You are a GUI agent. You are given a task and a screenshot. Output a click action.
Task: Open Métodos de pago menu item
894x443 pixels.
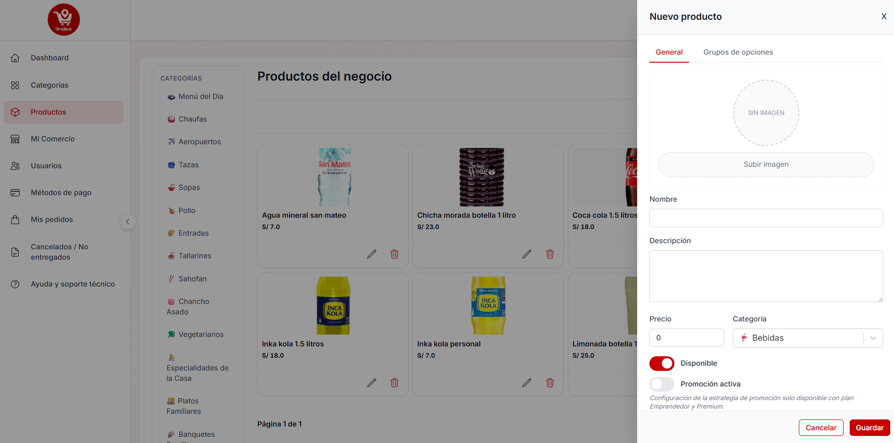[64, 193]
